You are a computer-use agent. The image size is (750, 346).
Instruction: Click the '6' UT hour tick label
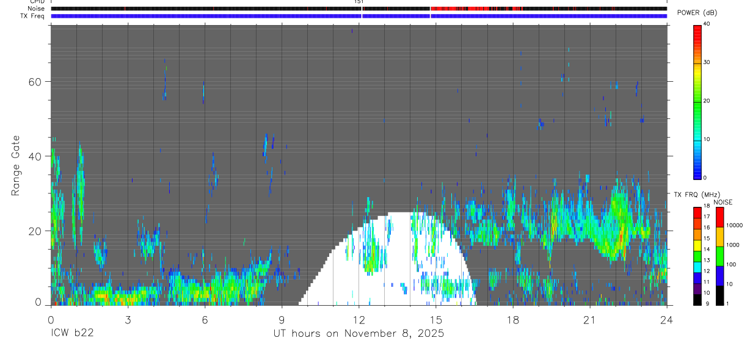pos(205,320)
